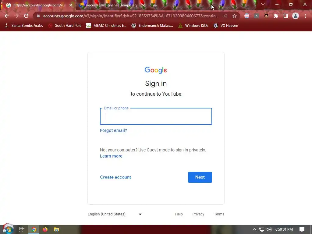Select the accounts.google.com tab

point(39,5)
